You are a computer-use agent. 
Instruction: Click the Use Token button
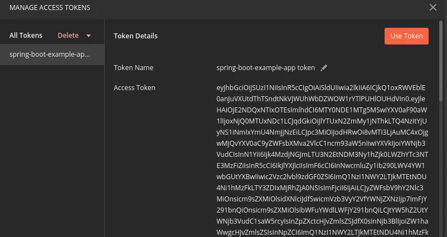coord(406,36)
